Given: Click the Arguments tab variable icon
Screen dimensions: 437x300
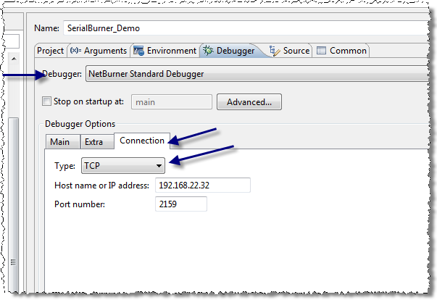Looking at the screenshot, I should pos(75,51).
